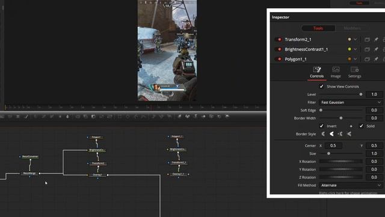Viewport: 385px width, 217px height.
Task: Click the X Rotation thumbwheel
Action: pyautogui.click(x=341, y=162)
